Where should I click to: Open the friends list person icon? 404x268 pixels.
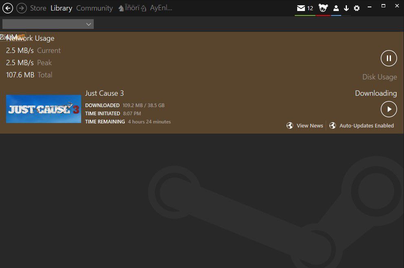[336, 8]
